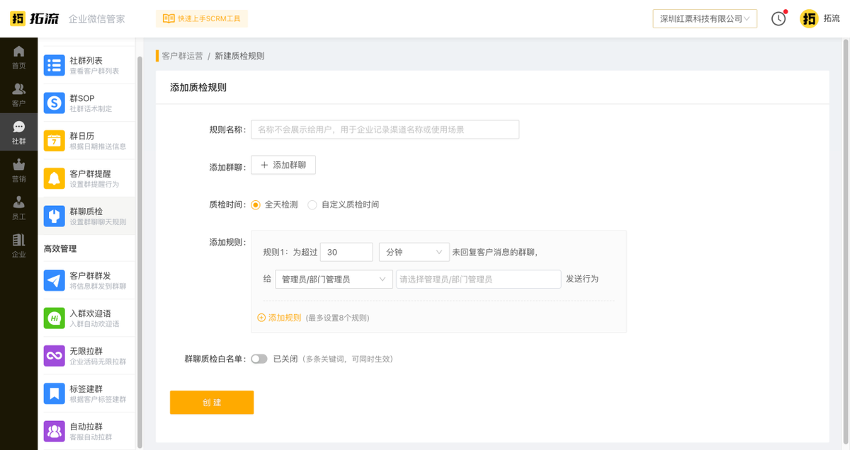Click the 标签建群 bookmark icon
850x450 pixels.
56,393
